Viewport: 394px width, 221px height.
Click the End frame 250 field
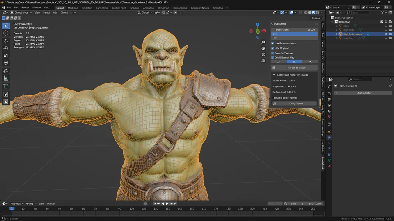(x=315, y=204)
